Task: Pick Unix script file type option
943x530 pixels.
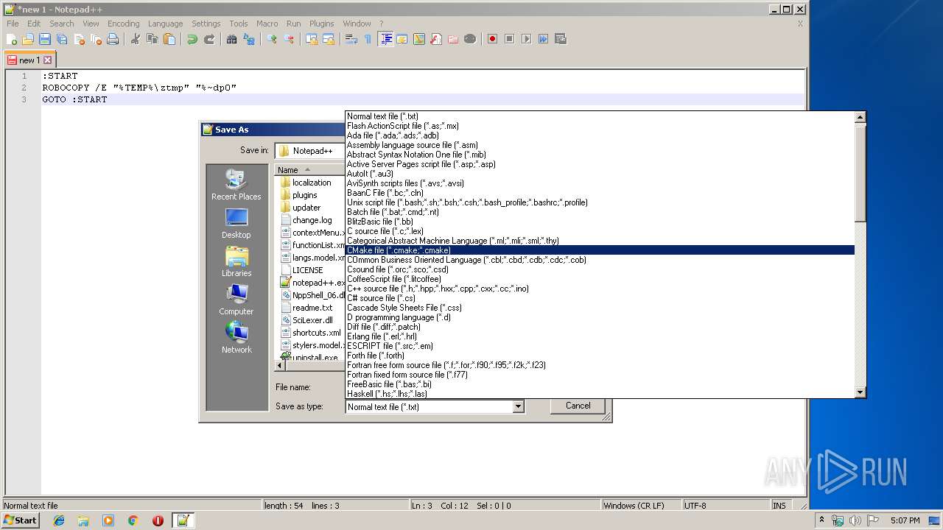Action: pos(600,202)
